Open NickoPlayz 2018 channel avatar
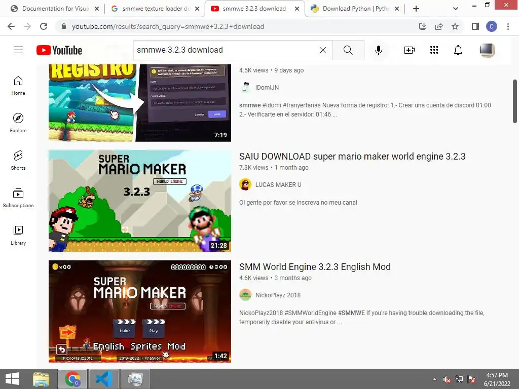 245,295
